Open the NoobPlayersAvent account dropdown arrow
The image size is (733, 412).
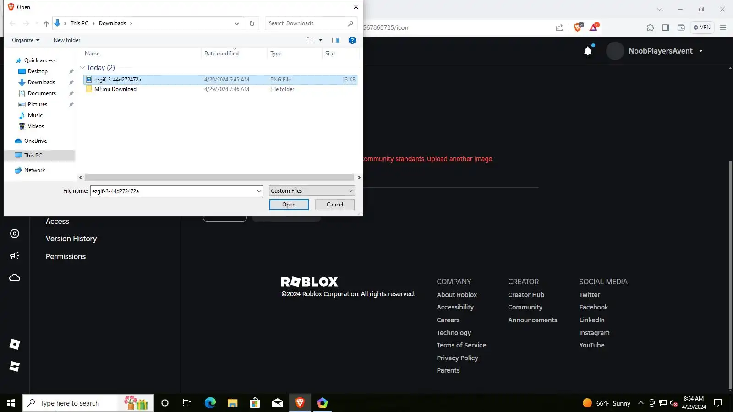coord(701,51)
